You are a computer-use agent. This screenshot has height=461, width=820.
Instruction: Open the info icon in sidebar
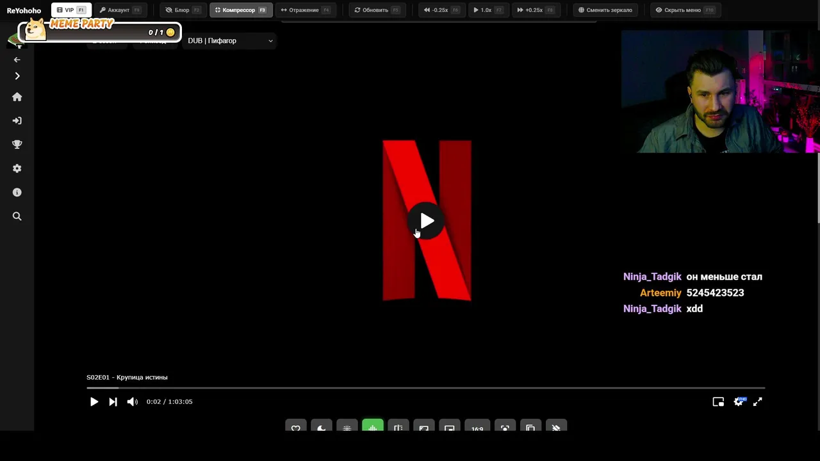[17, 192]
